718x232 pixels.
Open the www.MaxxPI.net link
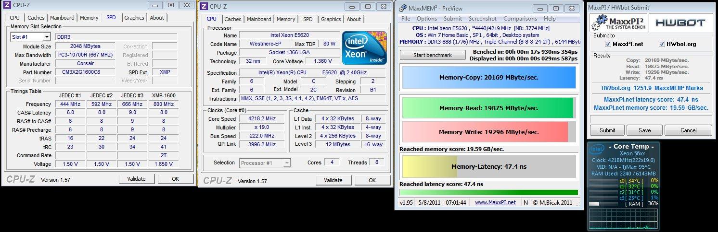pyautogui.click(x=495, y=202)
